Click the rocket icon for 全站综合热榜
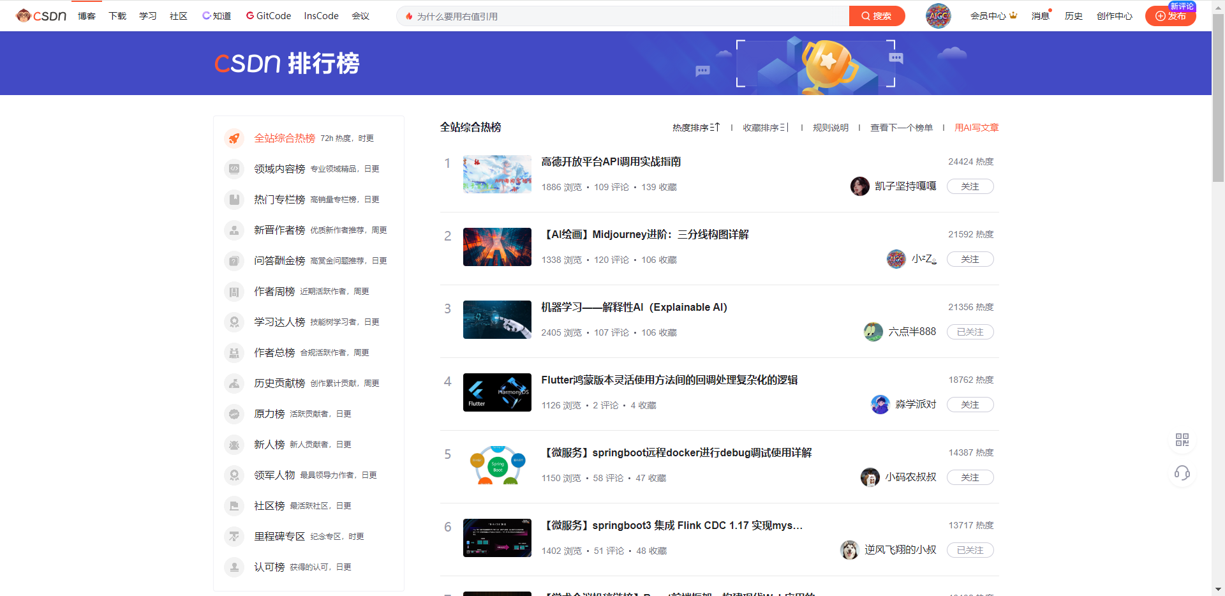 [x=234, y=138]
